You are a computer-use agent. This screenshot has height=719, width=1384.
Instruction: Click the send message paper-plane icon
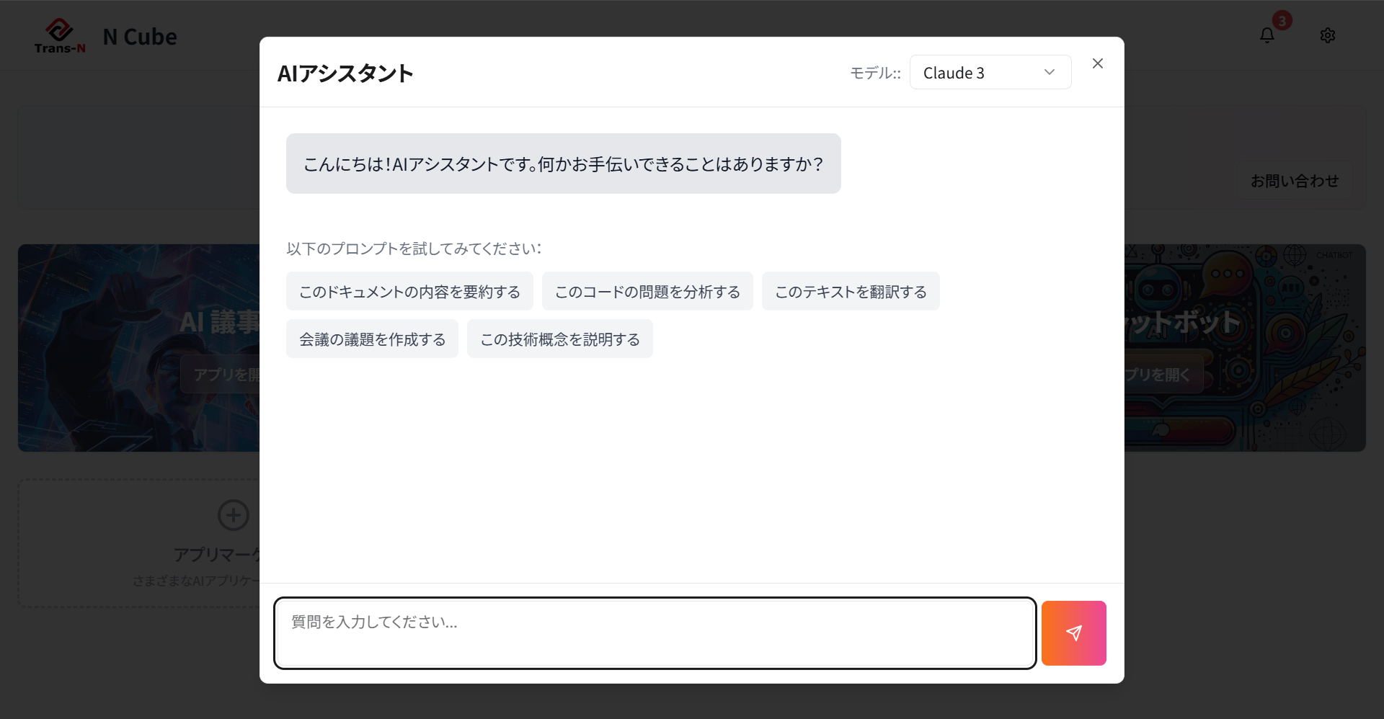[1073, 633]
